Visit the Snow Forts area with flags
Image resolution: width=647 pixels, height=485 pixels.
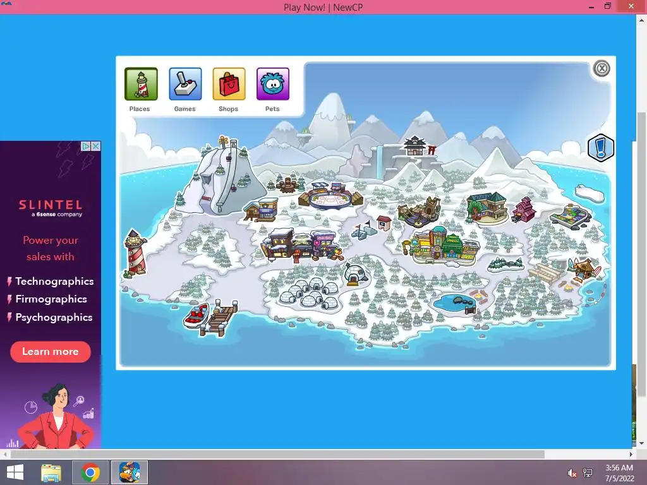(365, 230)
